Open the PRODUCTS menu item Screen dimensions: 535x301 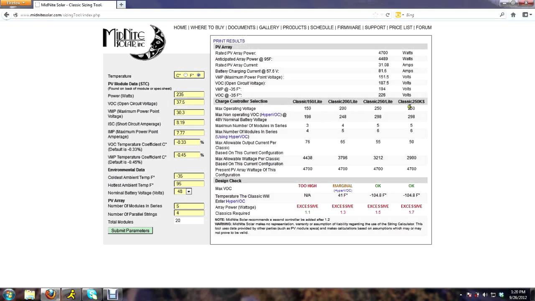tap(295, 28)
